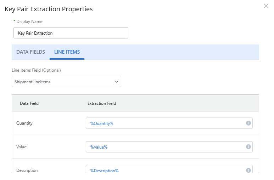The image size is (274, 180).
Task: Click the Display Name label text
Action: pos(29,22)
